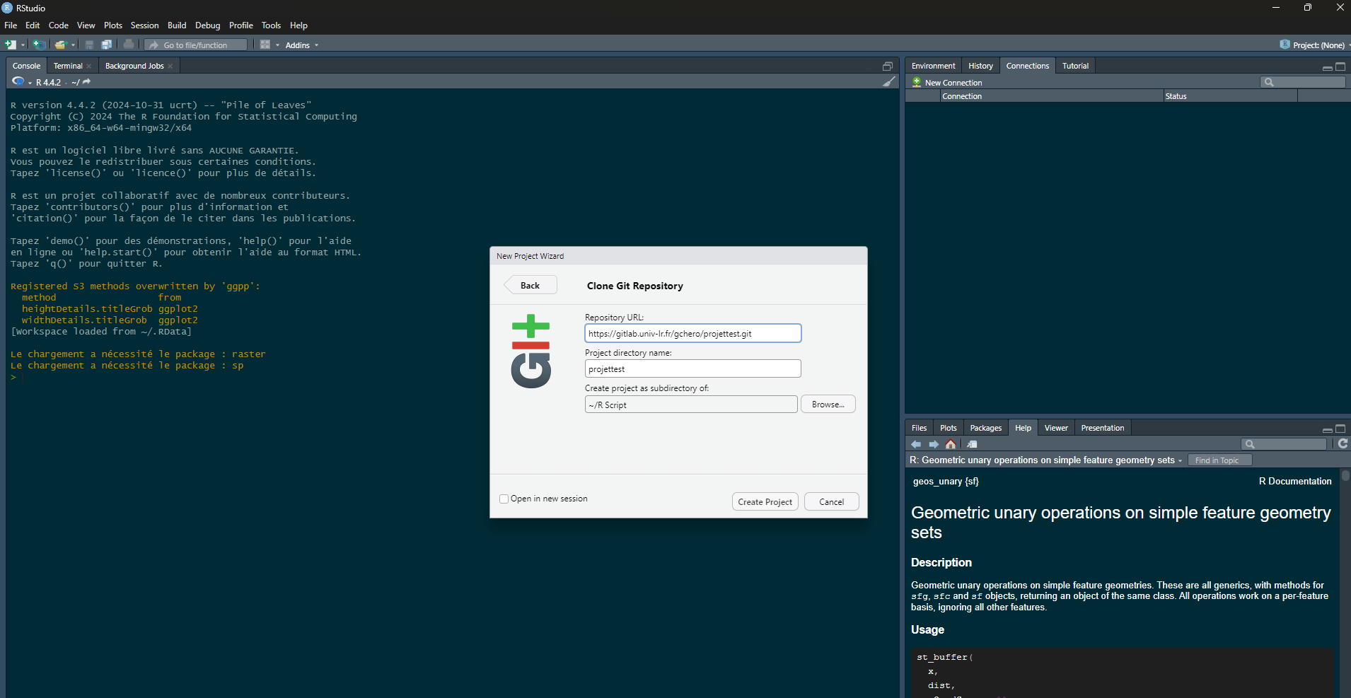The image size is (1351, 698).
Task: Expand the Addins dropdown
Action: (302, 45)
